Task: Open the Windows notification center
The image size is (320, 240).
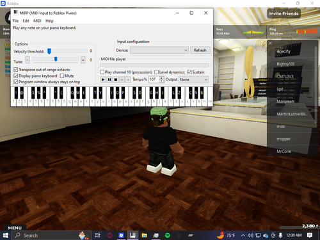Action: coord(310,236)
